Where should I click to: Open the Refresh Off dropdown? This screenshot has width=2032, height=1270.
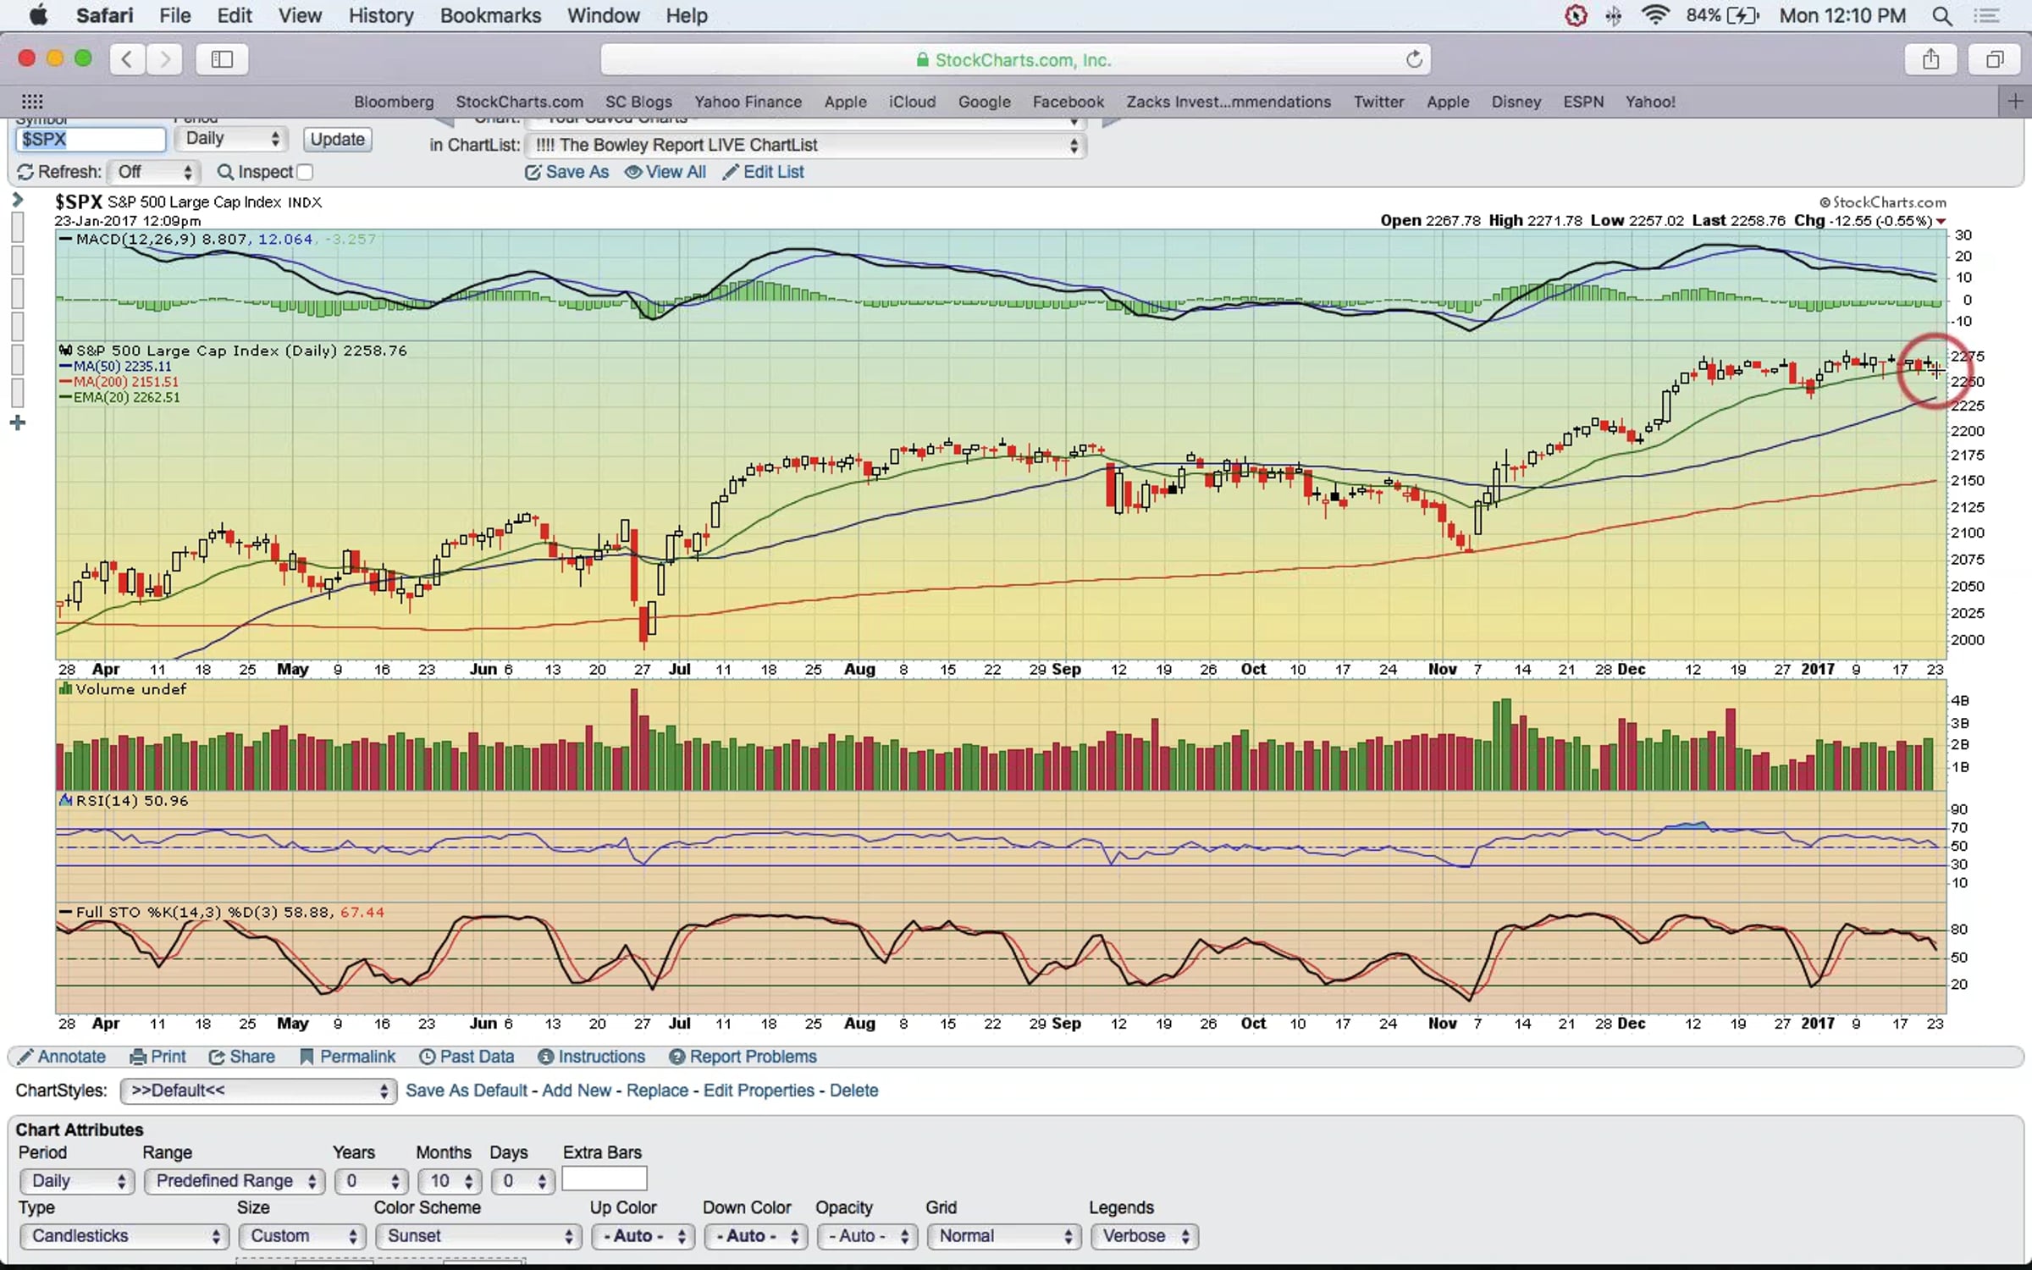154,172
